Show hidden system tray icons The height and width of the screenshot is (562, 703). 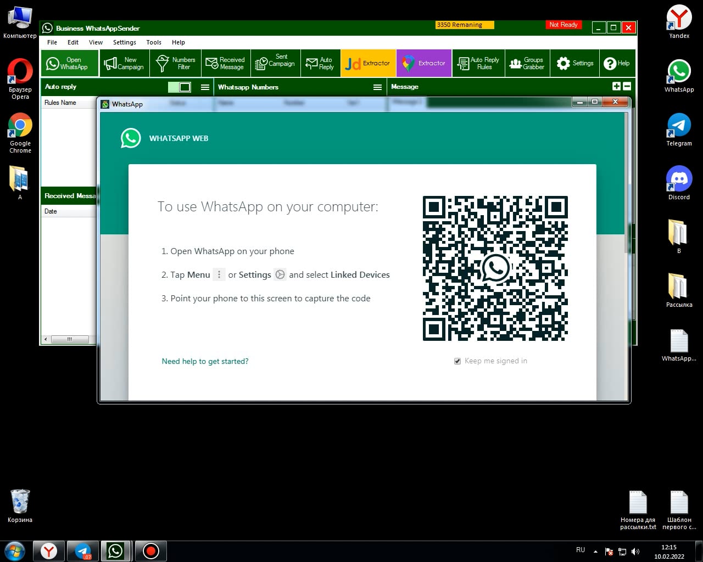click(595, 552)
